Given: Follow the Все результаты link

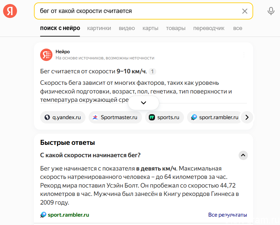Looking at the screenshot, I should [228, 214].
